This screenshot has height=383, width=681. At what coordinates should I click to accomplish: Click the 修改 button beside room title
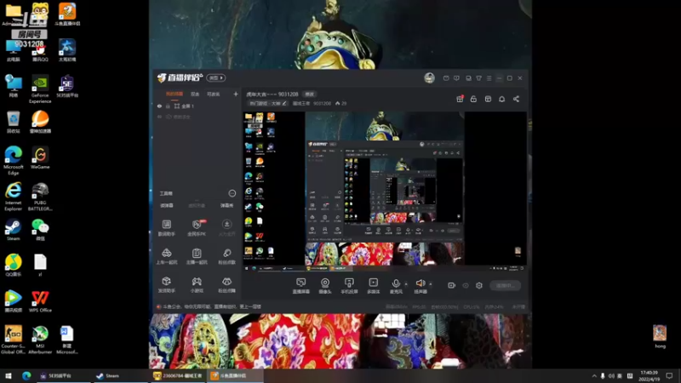309,94
